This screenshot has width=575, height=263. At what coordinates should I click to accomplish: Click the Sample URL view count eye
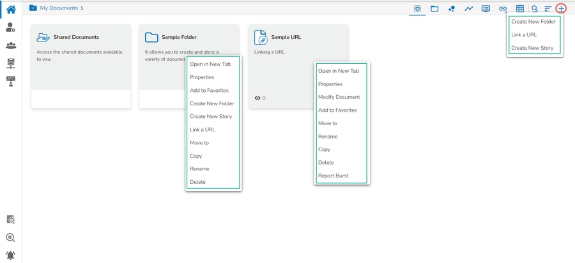click(x=257, y=98)
